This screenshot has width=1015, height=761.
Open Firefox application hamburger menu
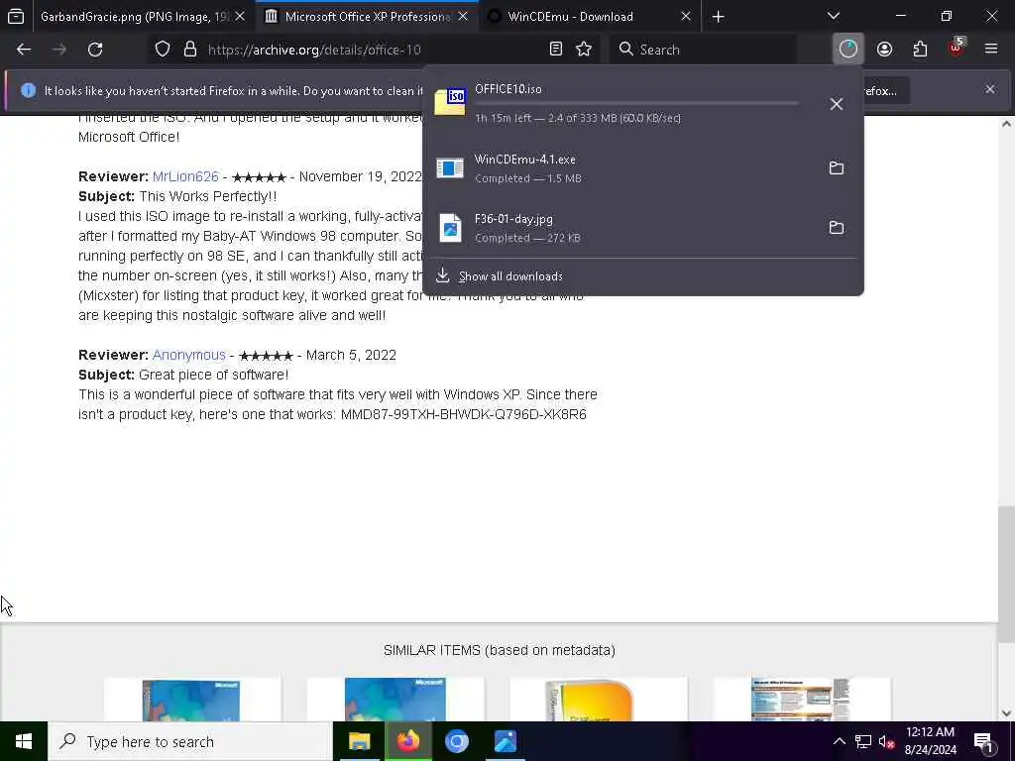[990, 49]
